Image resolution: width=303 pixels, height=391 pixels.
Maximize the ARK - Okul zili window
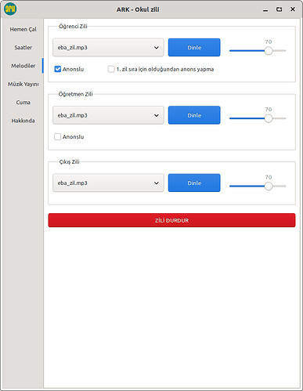tap(279, 9)
